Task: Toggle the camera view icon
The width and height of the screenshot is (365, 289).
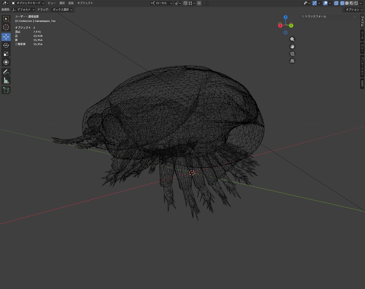Action: point(292,54)
